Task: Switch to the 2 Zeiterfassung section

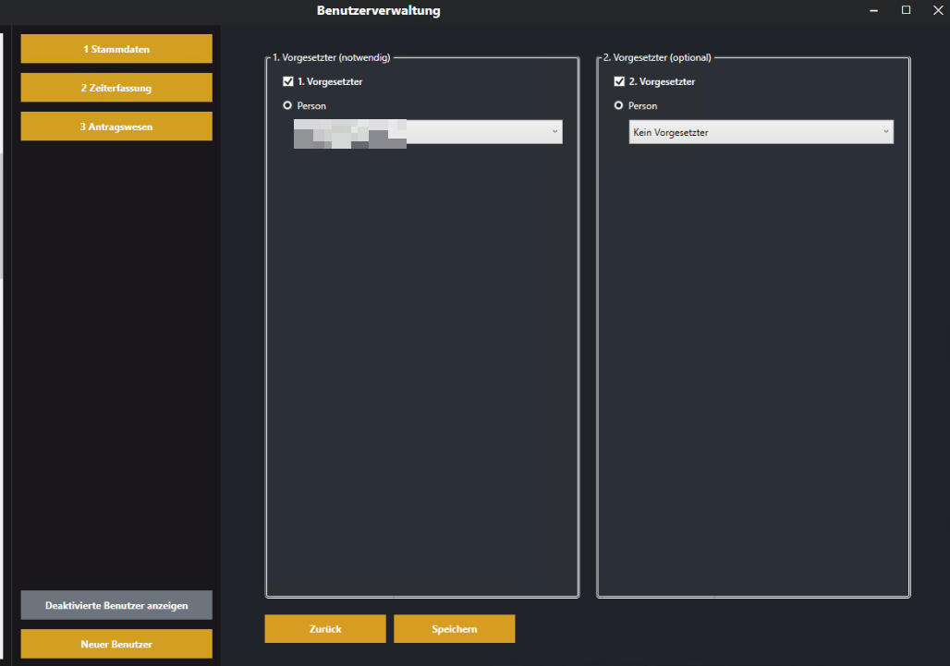Action: 116,88
